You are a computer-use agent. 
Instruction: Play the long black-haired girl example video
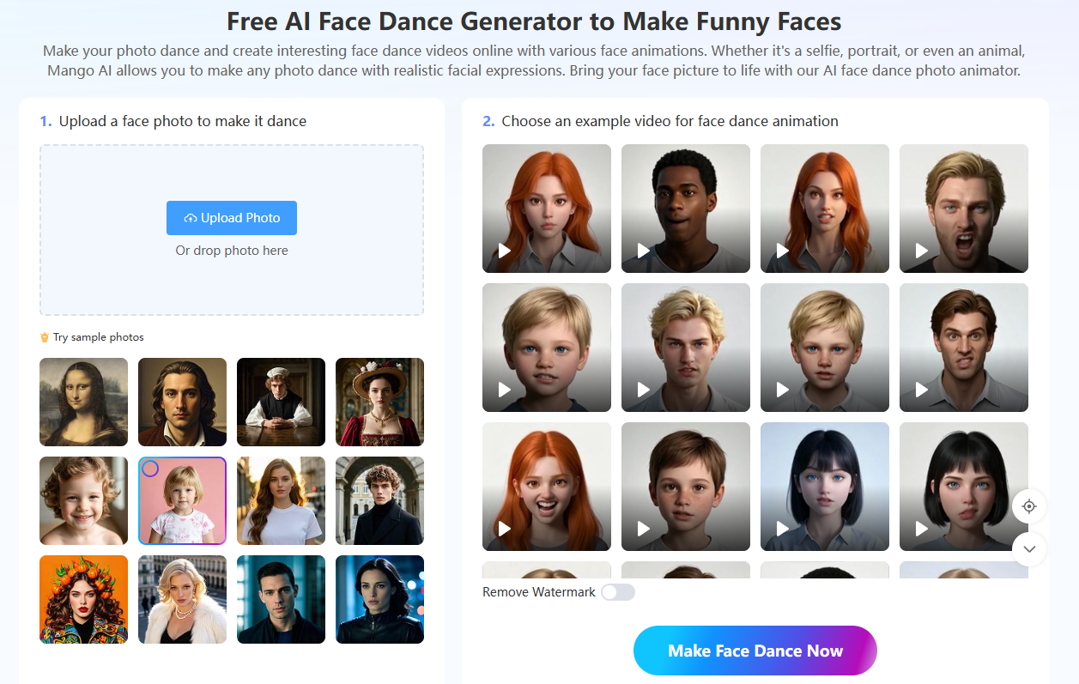825,487
